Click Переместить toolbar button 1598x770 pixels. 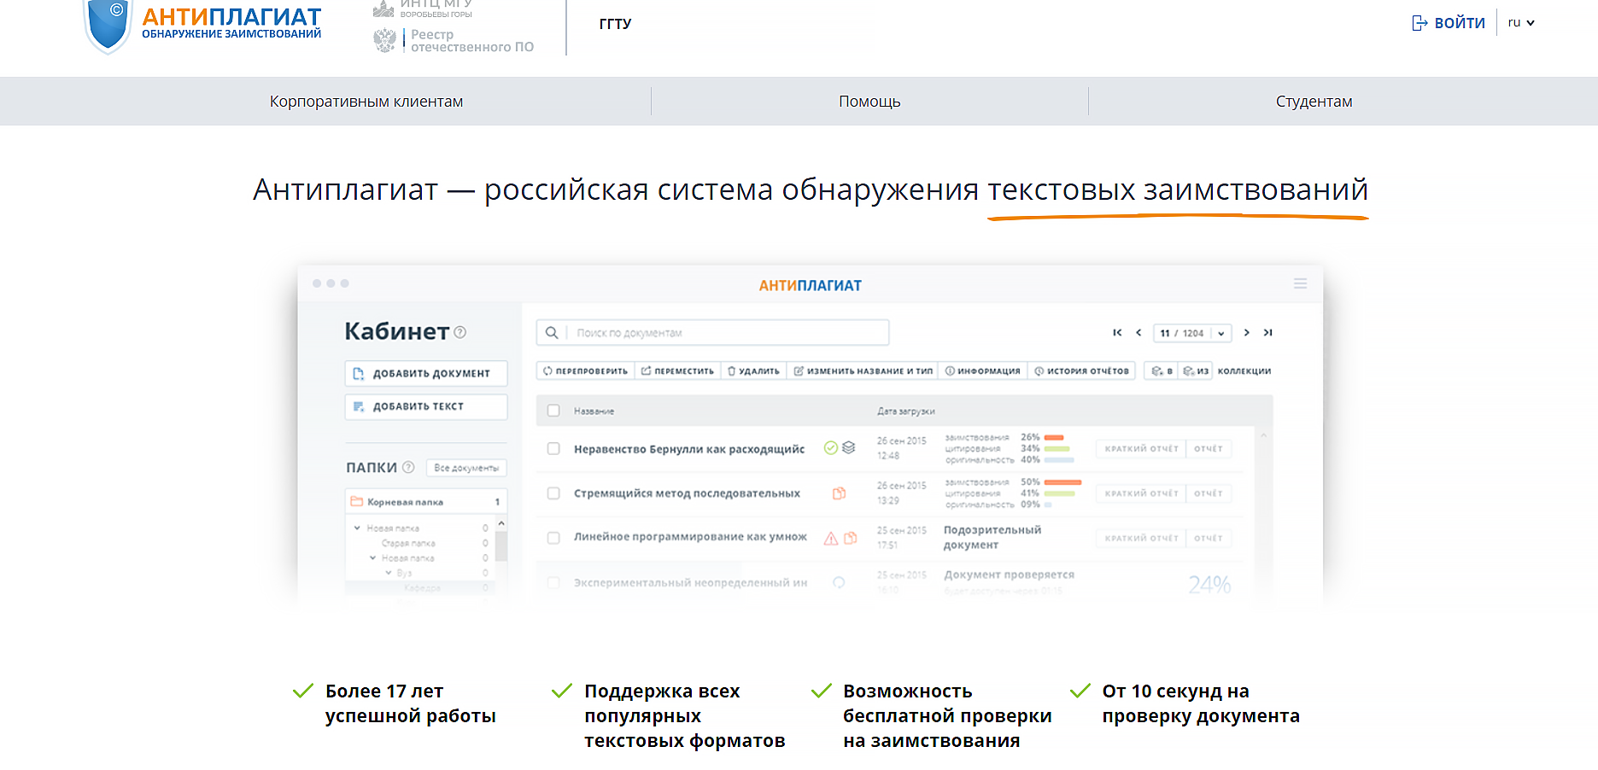[677, 371]
